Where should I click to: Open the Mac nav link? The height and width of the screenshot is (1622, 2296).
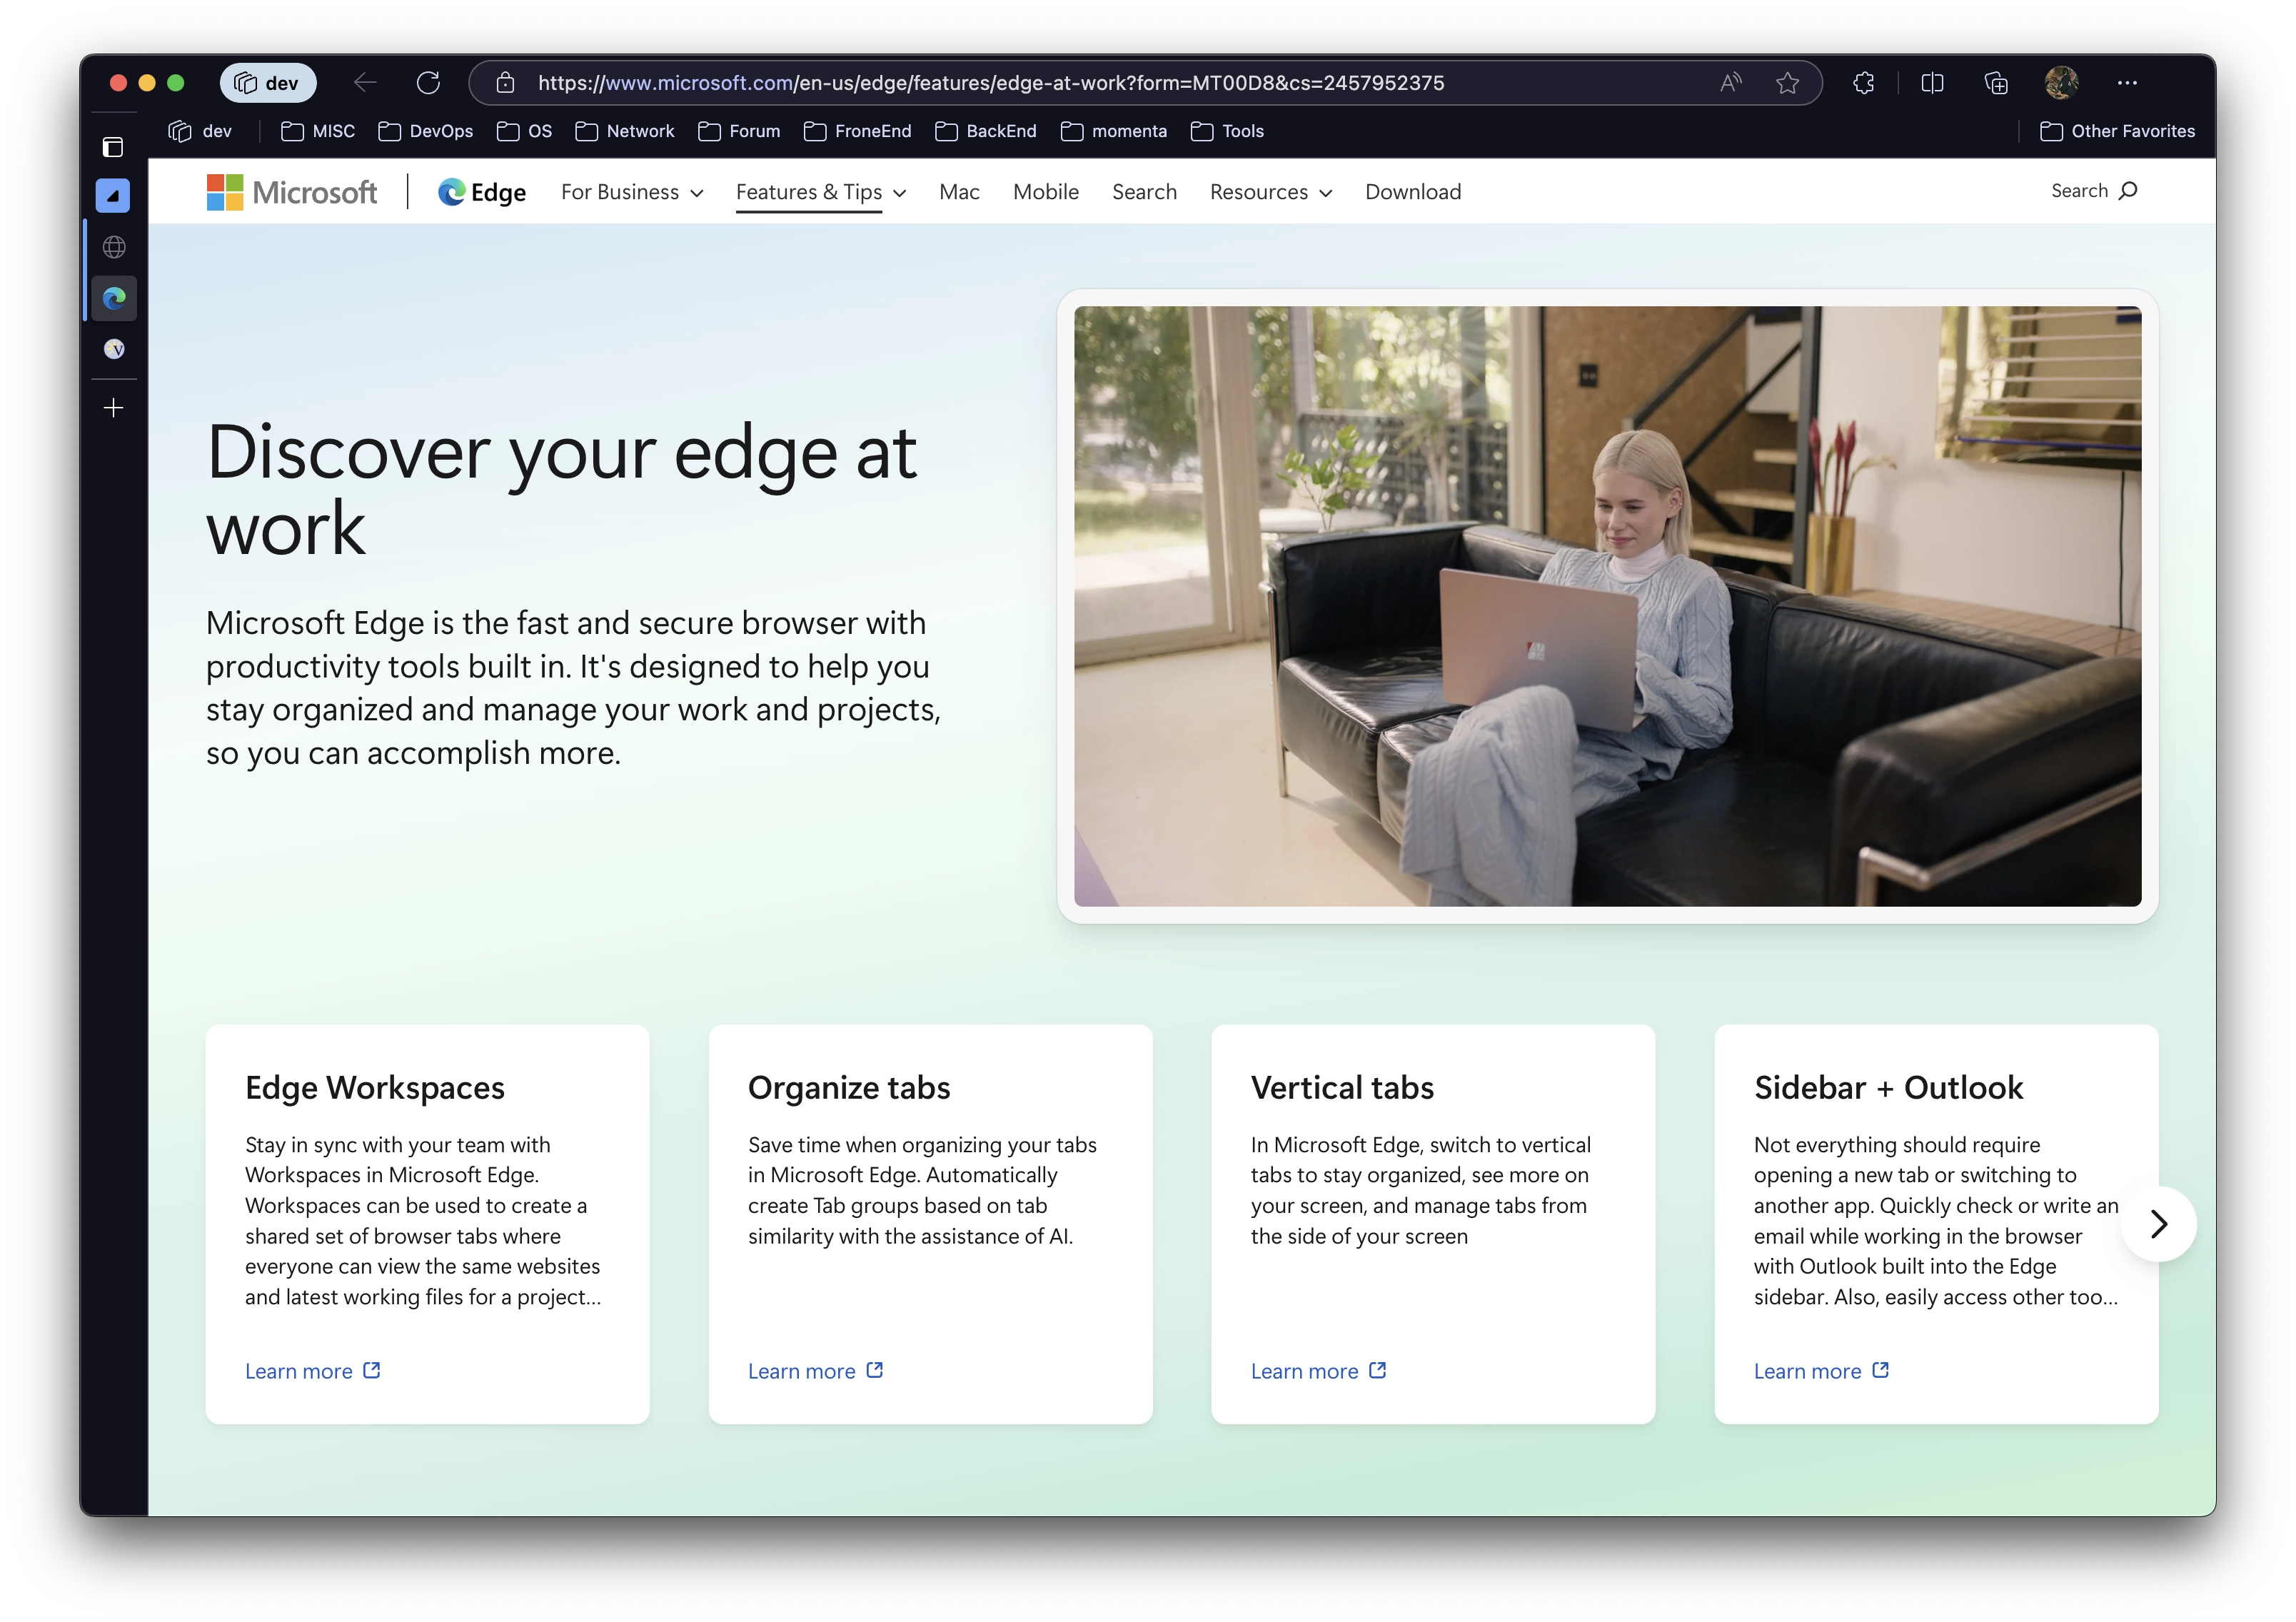pos(959,192)
